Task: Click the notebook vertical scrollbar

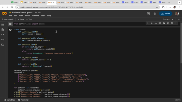Action: pyautogui.click(x=181, y=43)
